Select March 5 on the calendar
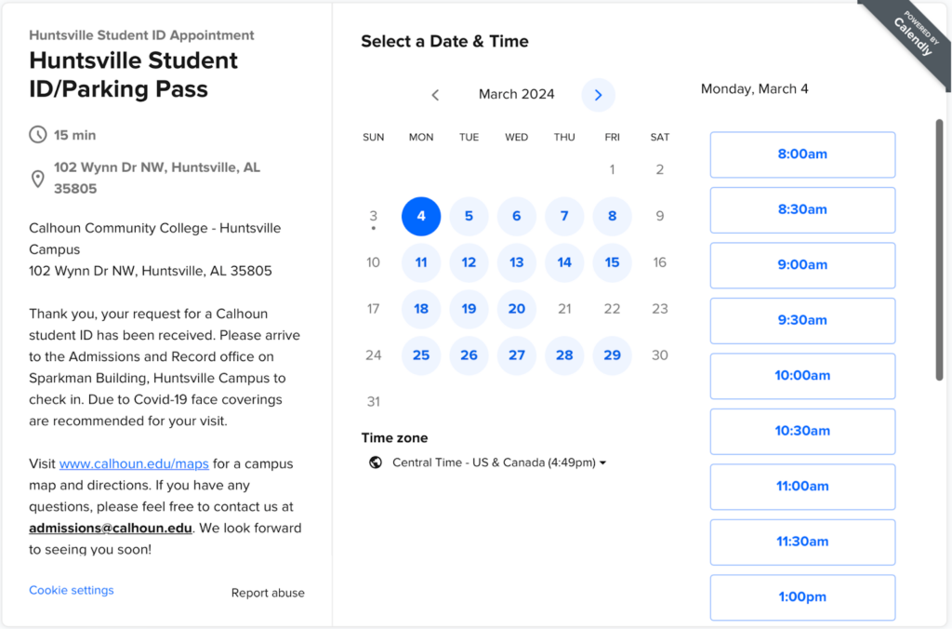The height and width of the screenshot is (629, 952). 469,216
